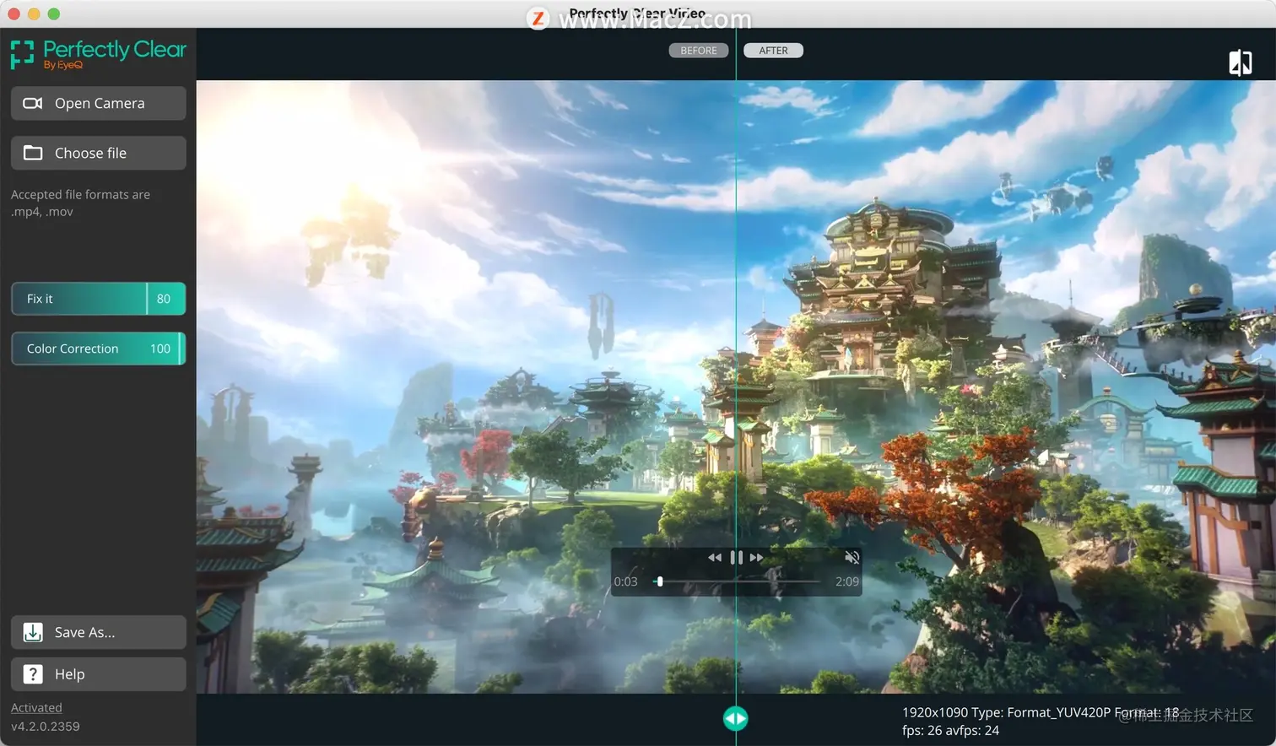
Task: Click the Fix it value 80
Action: click(x=164, y=299)
